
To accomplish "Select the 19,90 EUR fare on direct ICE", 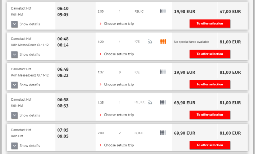I will coord(185,72).
